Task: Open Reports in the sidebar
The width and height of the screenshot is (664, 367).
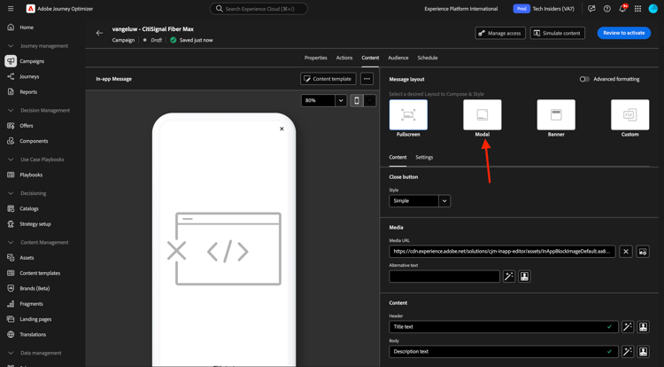Action: pos(28,92)
